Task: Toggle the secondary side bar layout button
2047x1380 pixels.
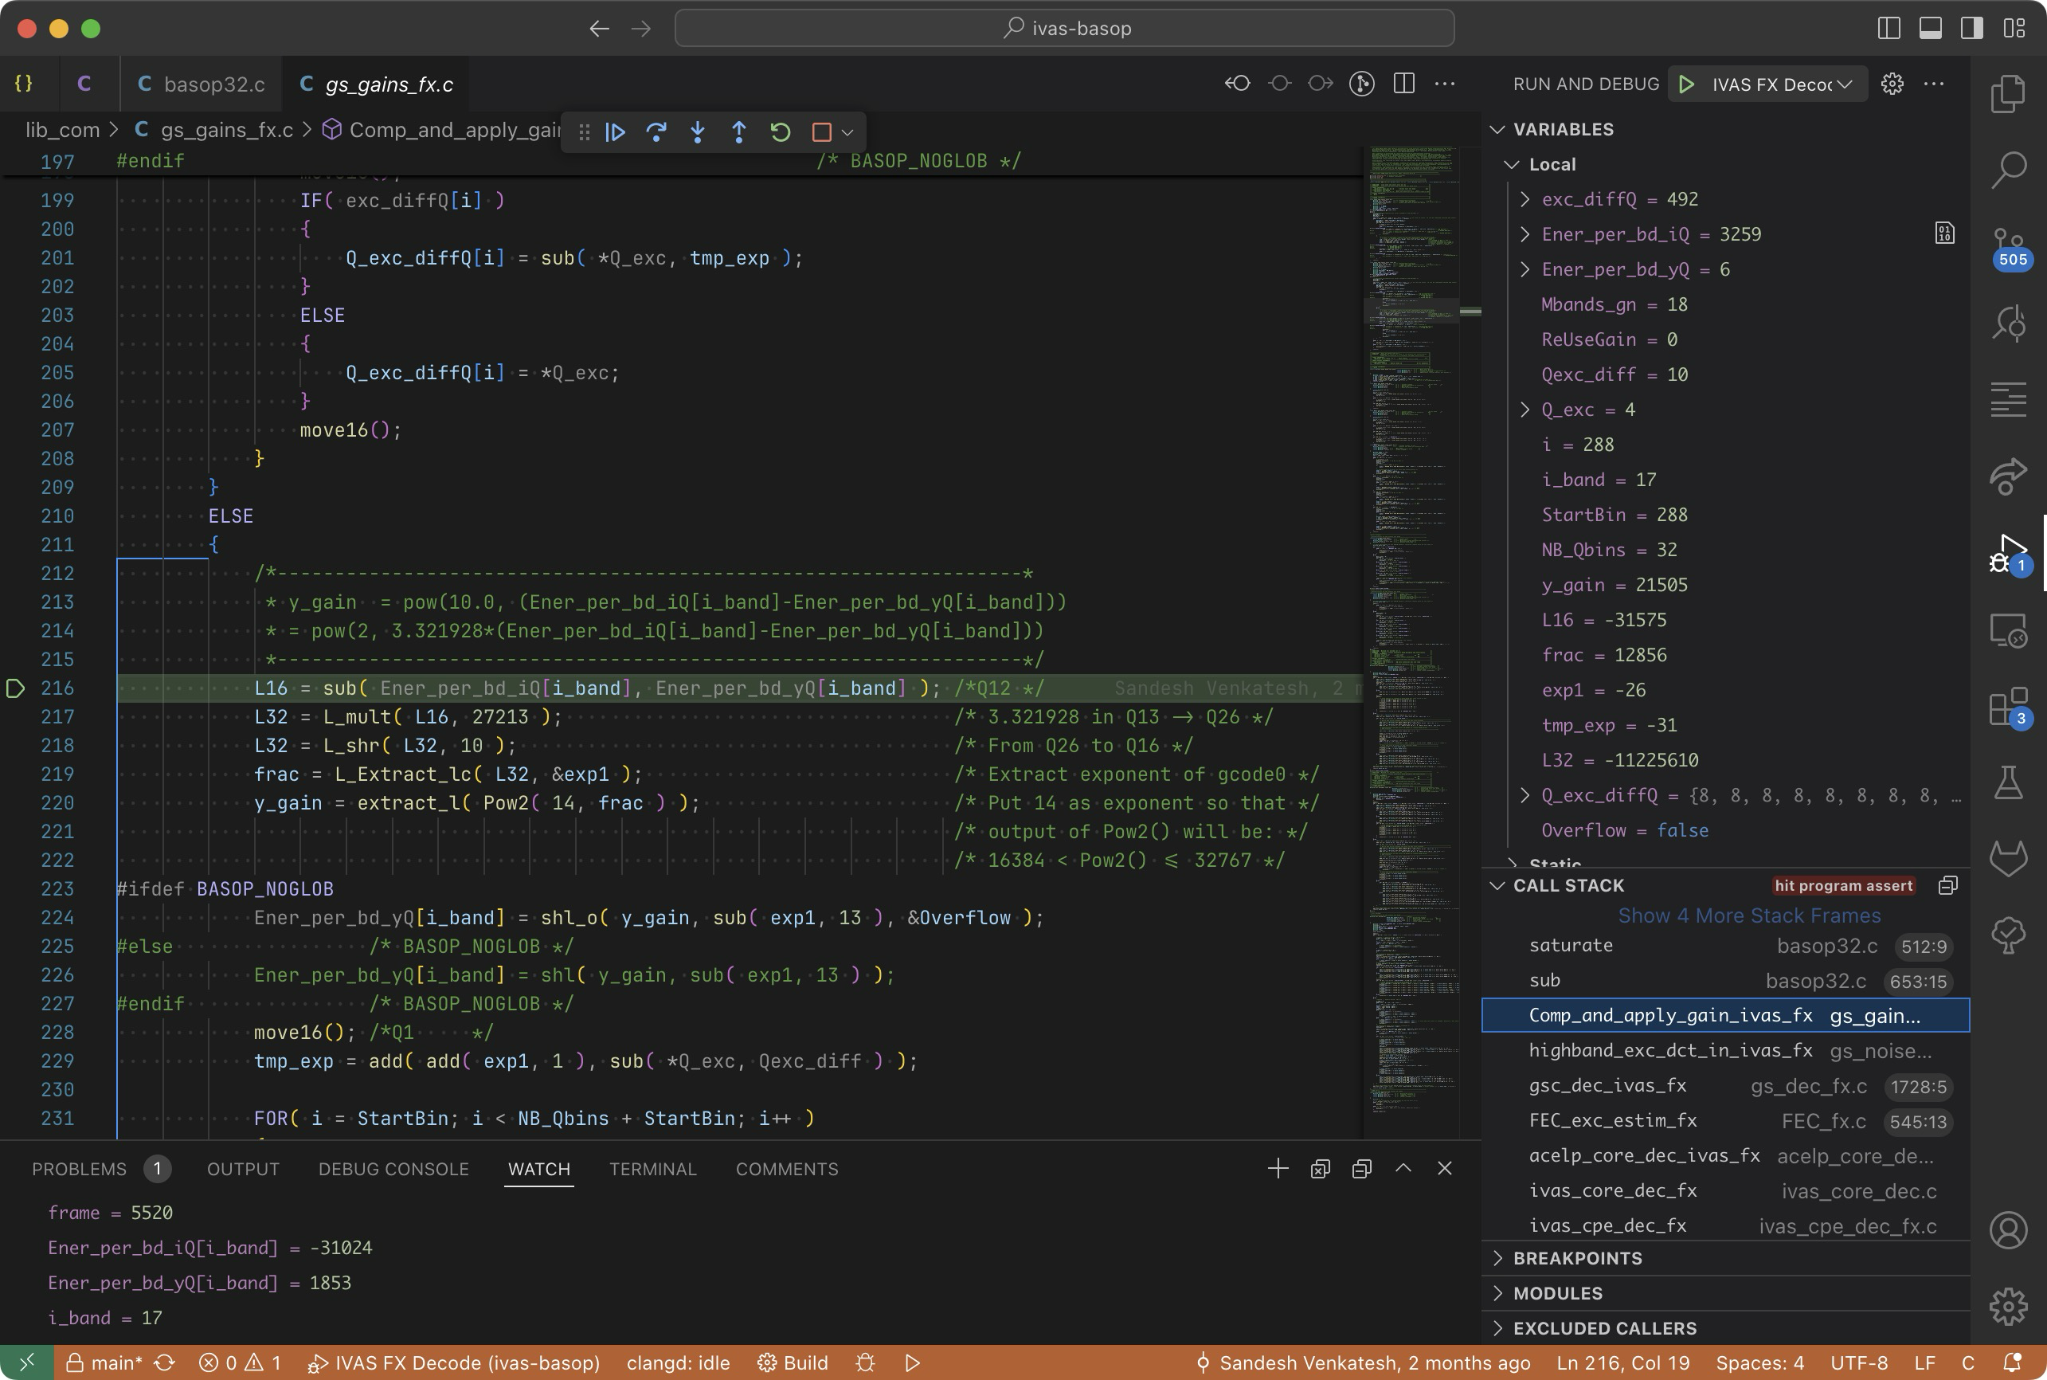Action: coord(1971,28)
